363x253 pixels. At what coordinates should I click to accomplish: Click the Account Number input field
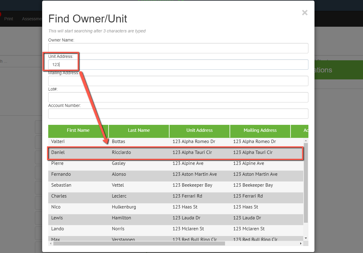click(x=178, y=114)
